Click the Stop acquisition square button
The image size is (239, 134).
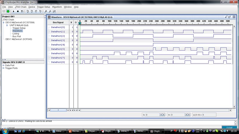point(18,11)
